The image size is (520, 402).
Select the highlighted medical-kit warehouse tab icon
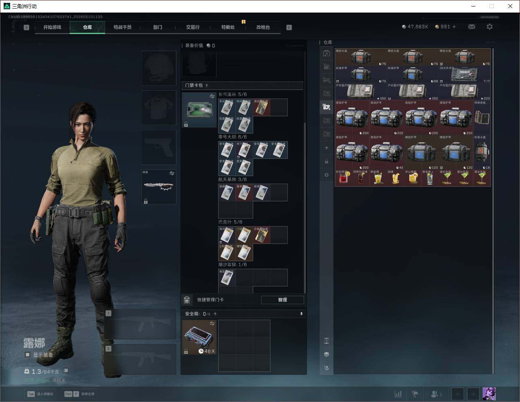(x=327, y=107)
